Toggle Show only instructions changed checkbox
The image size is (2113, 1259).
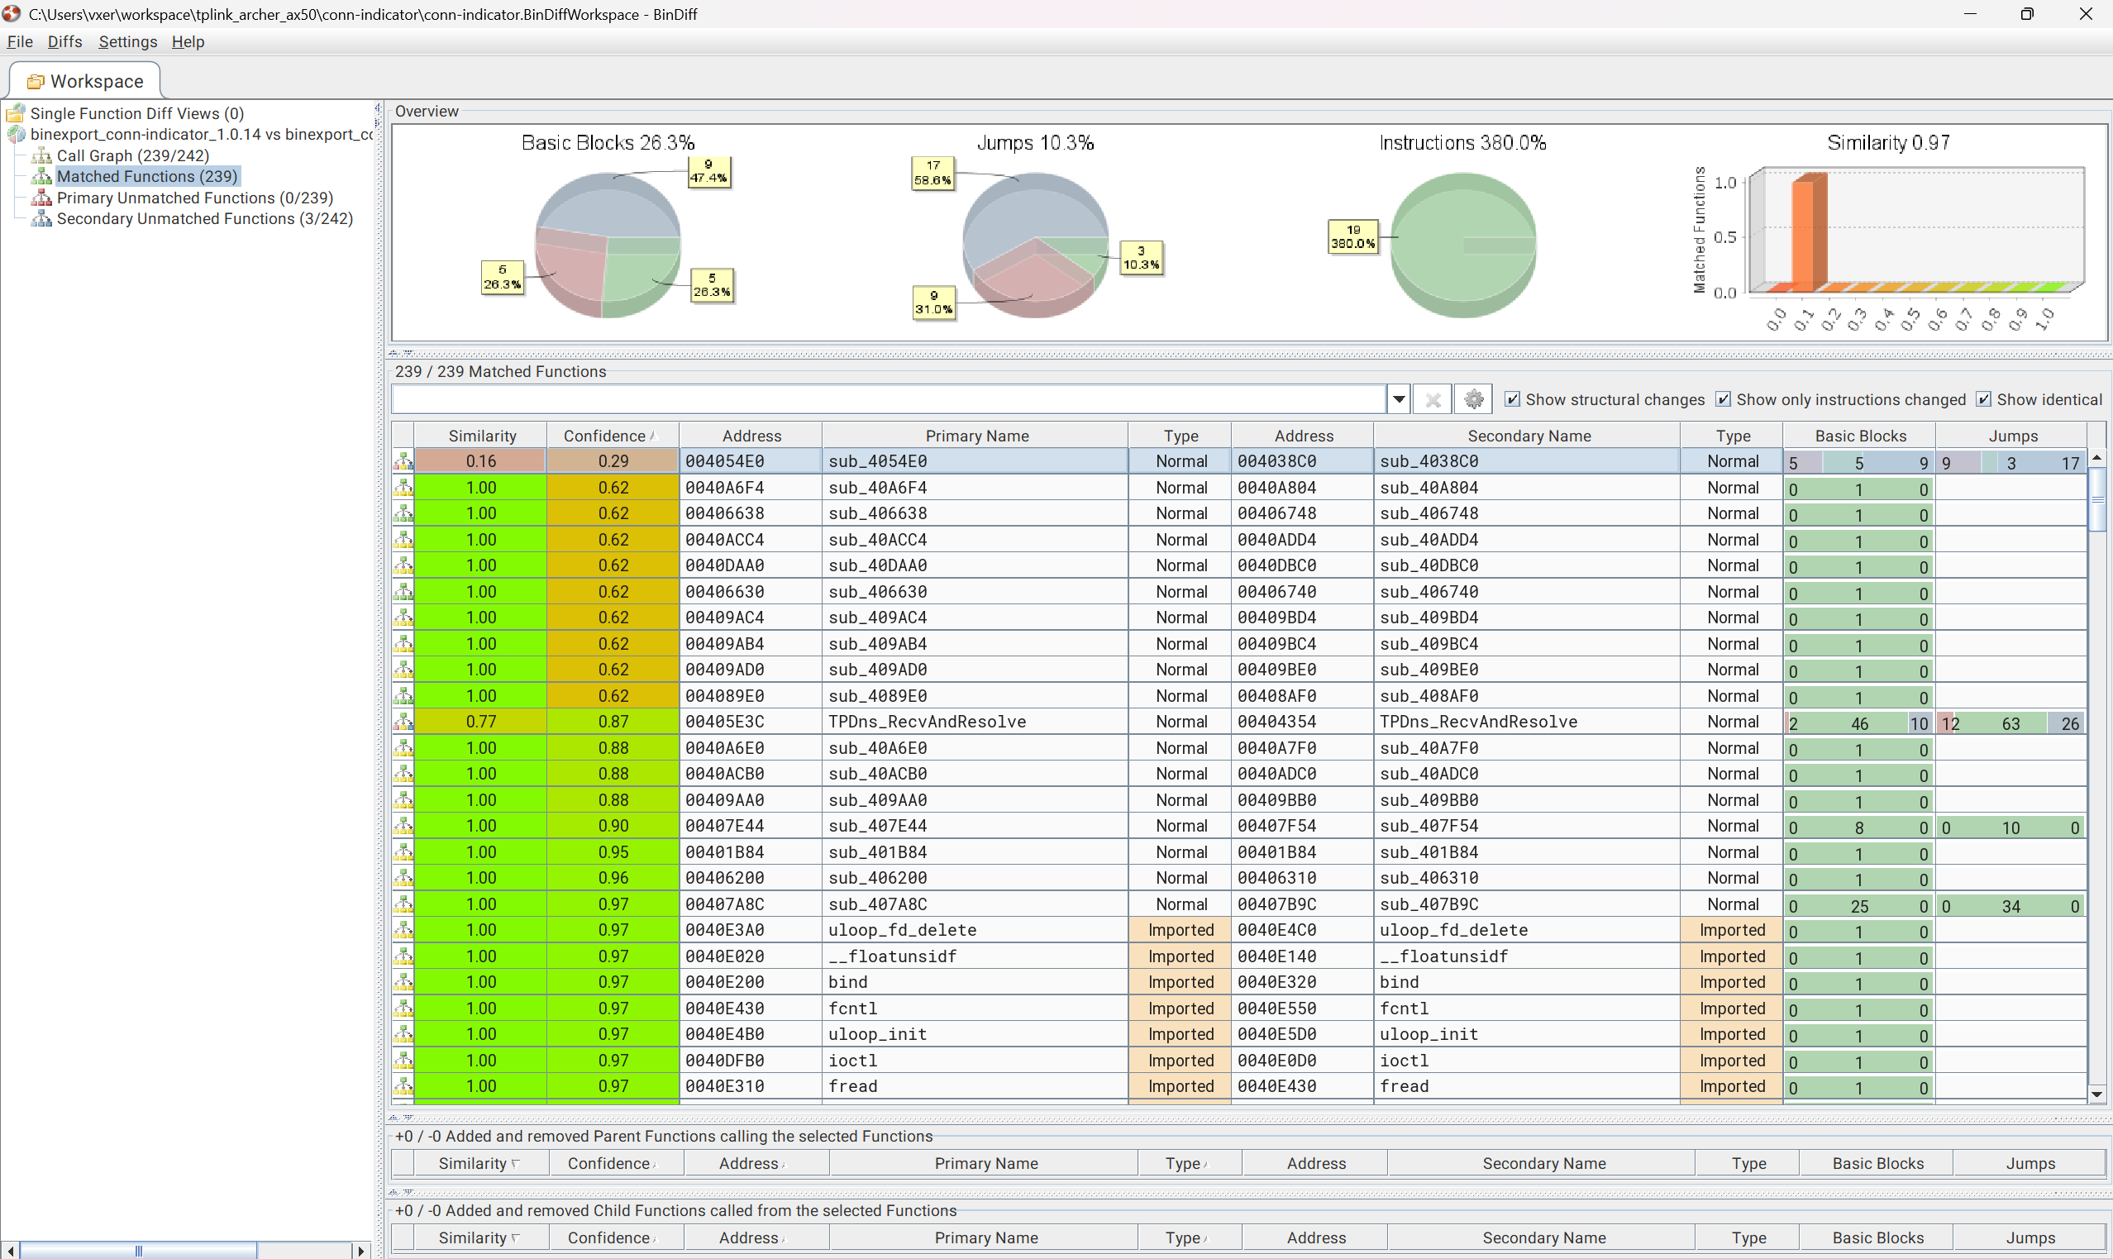point(1723,398)
